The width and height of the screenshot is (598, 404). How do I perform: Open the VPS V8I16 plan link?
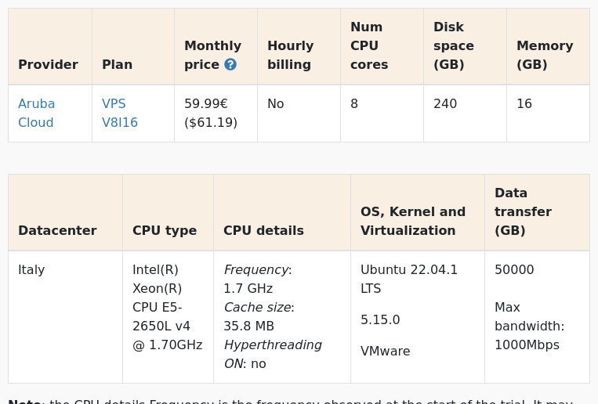pos(119,113)
